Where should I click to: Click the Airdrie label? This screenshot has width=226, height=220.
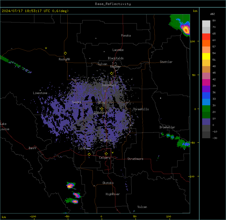point(106,140)
